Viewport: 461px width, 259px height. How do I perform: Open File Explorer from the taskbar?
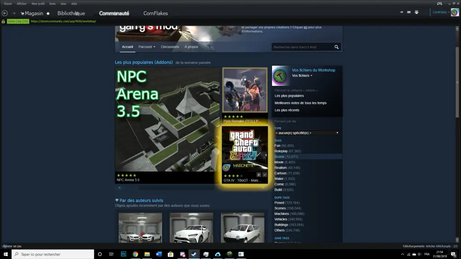pos(147,254)
